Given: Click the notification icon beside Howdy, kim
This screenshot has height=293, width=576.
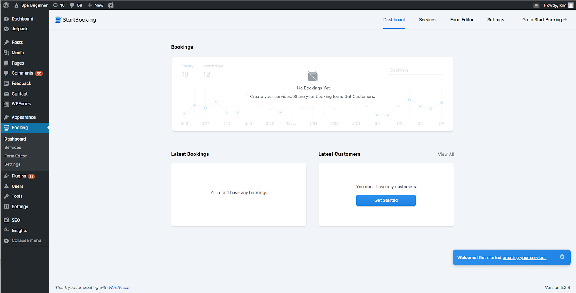Looking at the screenshot, I should click(536, 5).
